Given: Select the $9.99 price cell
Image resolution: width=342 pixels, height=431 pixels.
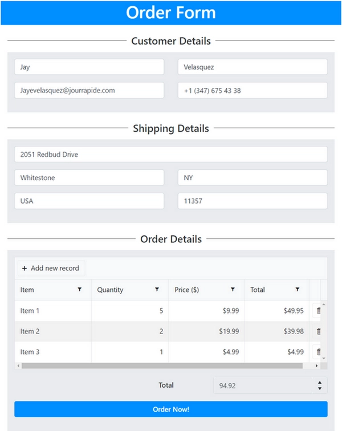Looking at the screenshot, I should point(207,311).
